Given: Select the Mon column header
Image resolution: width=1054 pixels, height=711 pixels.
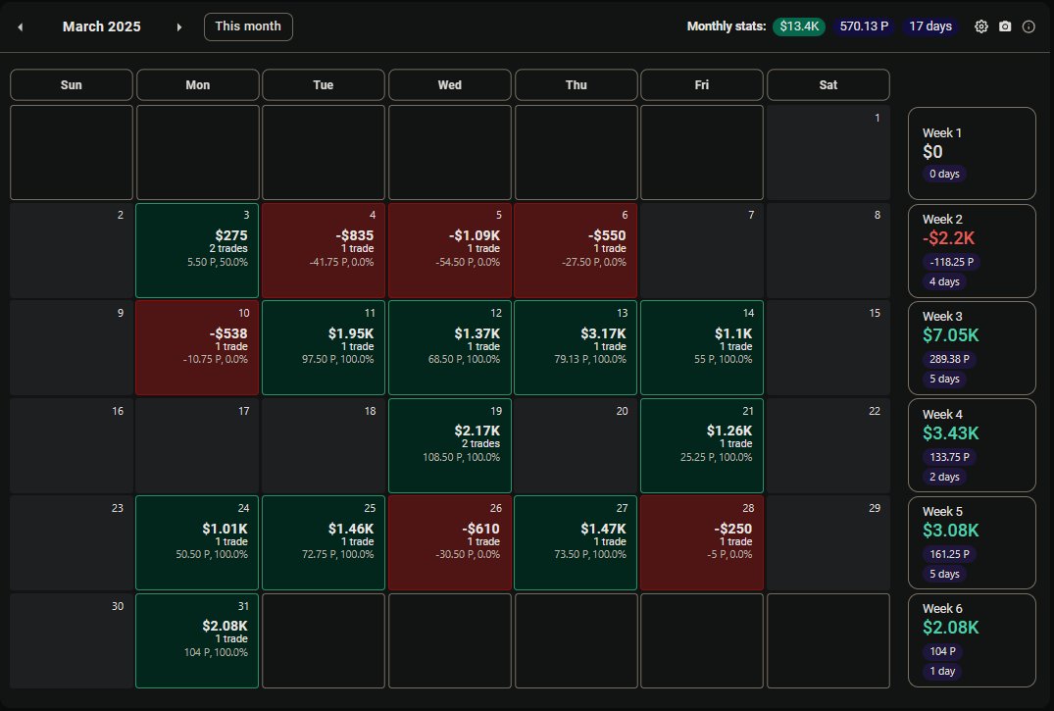Looking at the screenshot, I should click(198, 84).
